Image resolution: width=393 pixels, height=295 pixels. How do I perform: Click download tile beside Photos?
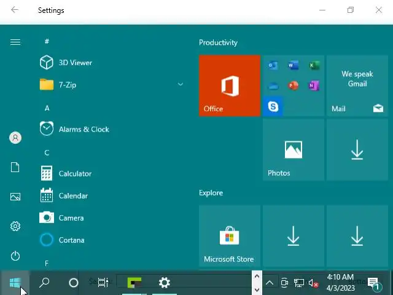coord(357,150)
